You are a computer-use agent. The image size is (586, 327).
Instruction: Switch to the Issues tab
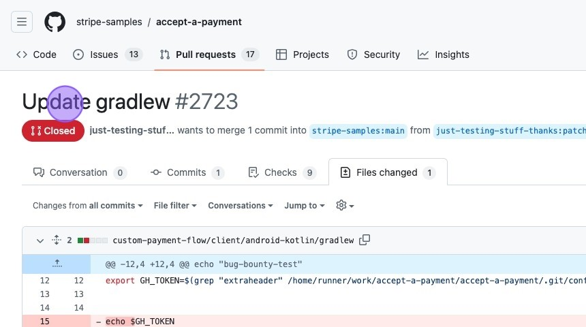(x=107, y=54)
